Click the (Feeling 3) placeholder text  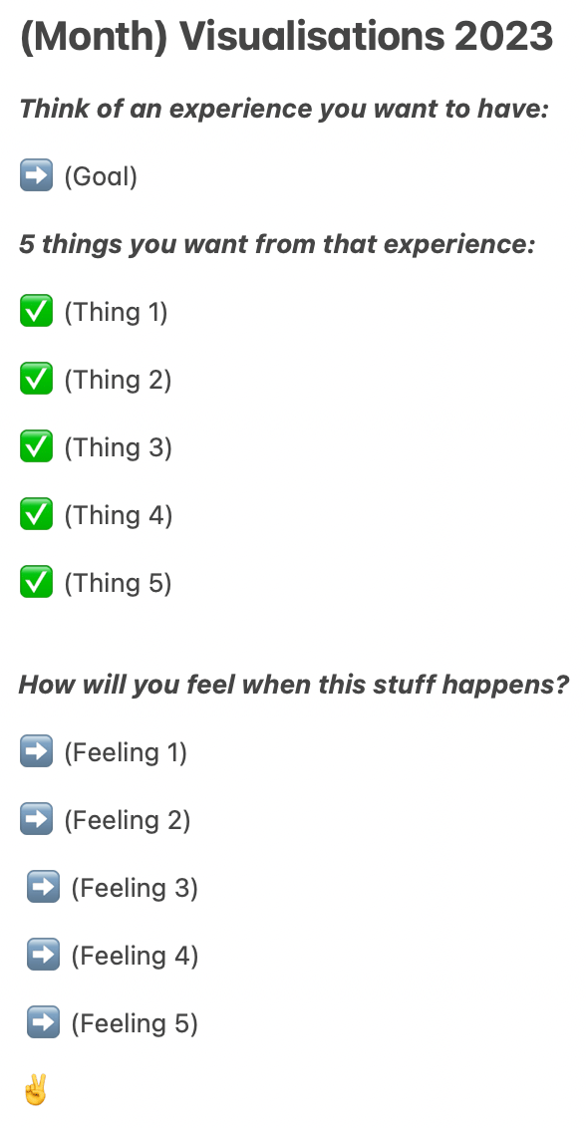(x=135, y=888)
